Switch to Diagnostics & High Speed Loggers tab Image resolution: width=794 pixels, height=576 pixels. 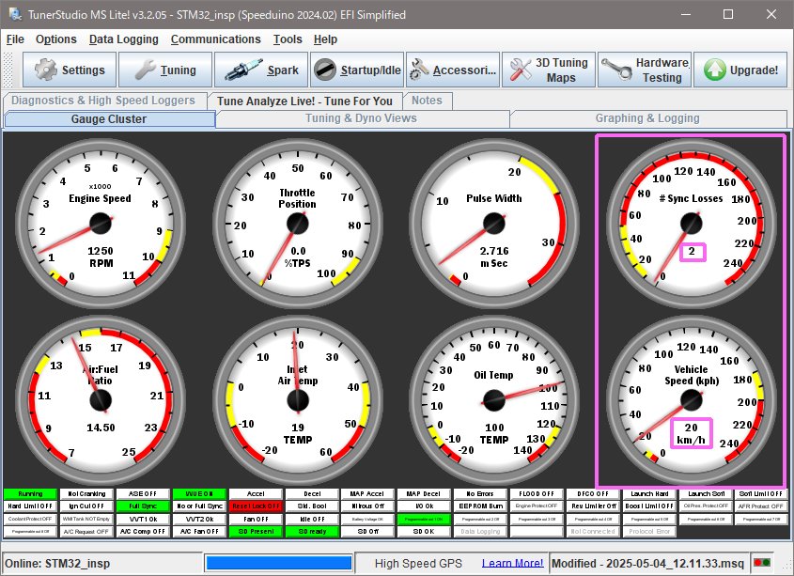pos(103,101)
